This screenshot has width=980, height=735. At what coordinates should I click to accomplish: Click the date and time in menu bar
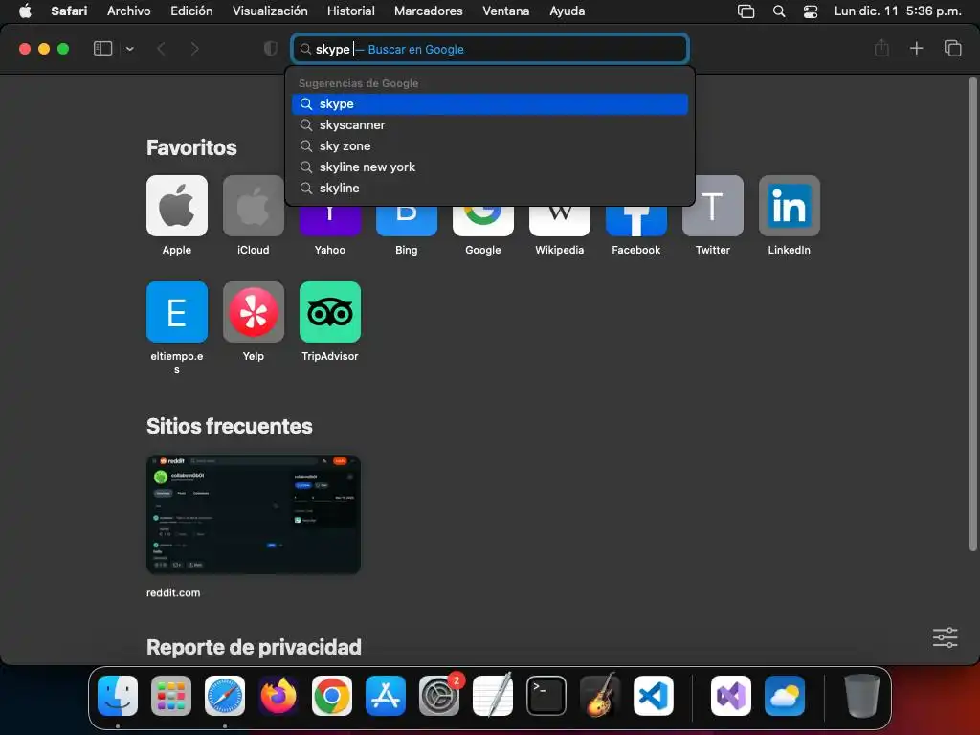[898, 11]
